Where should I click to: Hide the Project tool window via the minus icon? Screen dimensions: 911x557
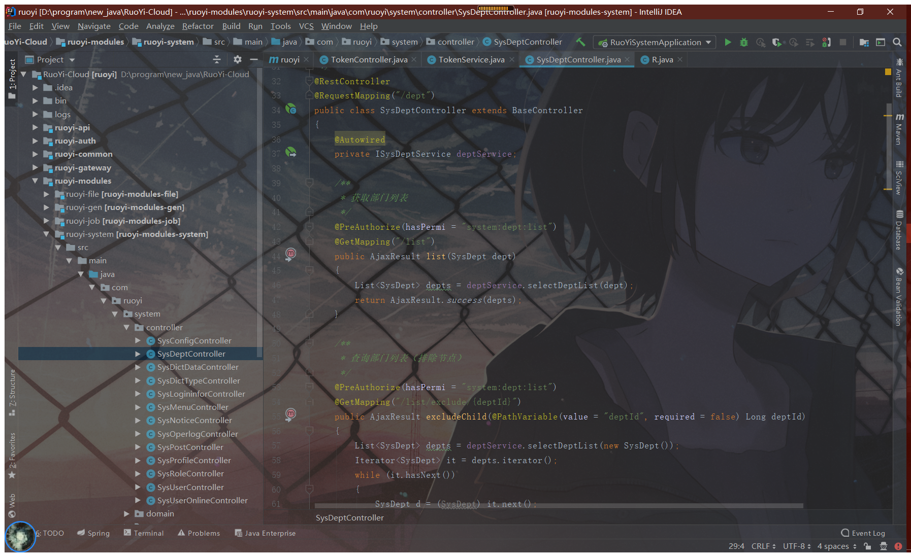pyautogui.click(x=254, y=59)
